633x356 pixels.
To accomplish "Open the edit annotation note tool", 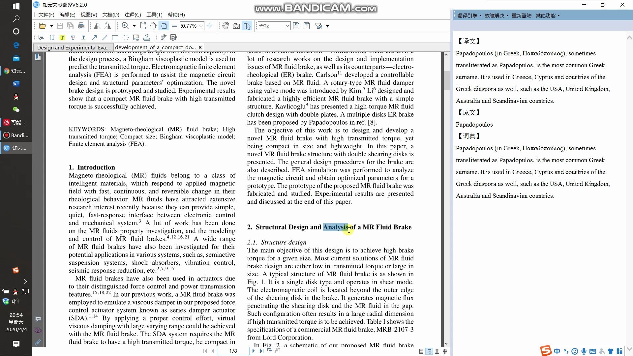I will tap(163, 38).
